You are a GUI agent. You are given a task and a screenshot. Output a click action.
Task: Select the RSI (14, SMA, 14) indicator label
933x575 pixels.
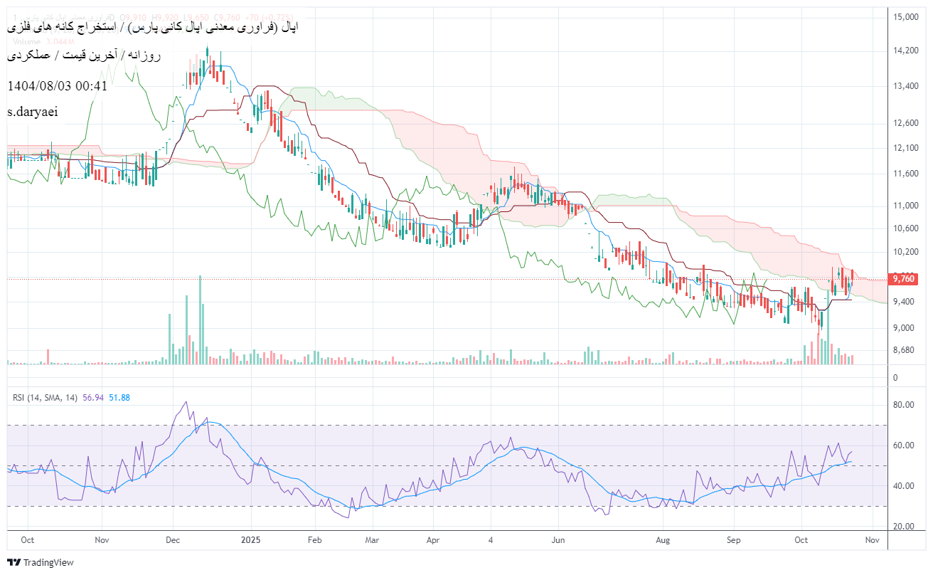[x=45, y=398]
